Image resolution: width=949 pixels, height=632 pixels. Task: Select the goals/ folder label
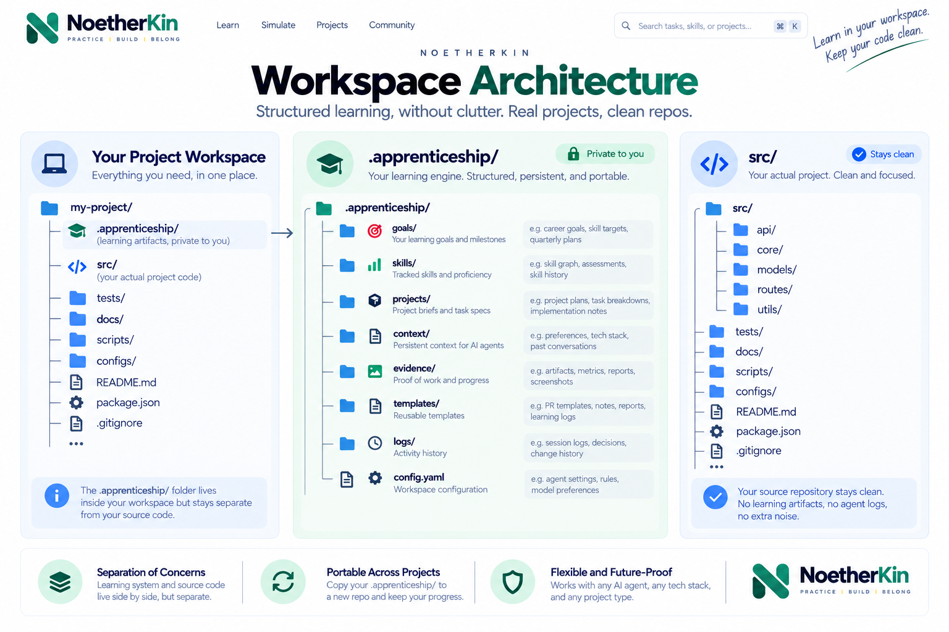(404, 228)
